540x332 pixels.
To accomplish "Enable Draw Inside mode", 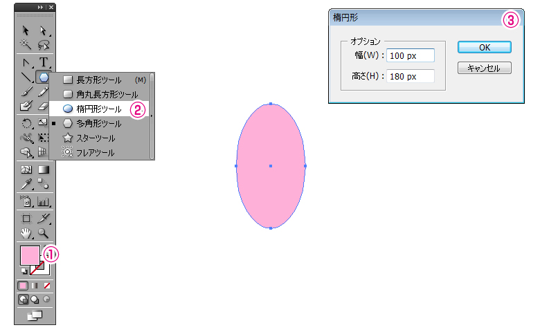I will tap(46, 299).
